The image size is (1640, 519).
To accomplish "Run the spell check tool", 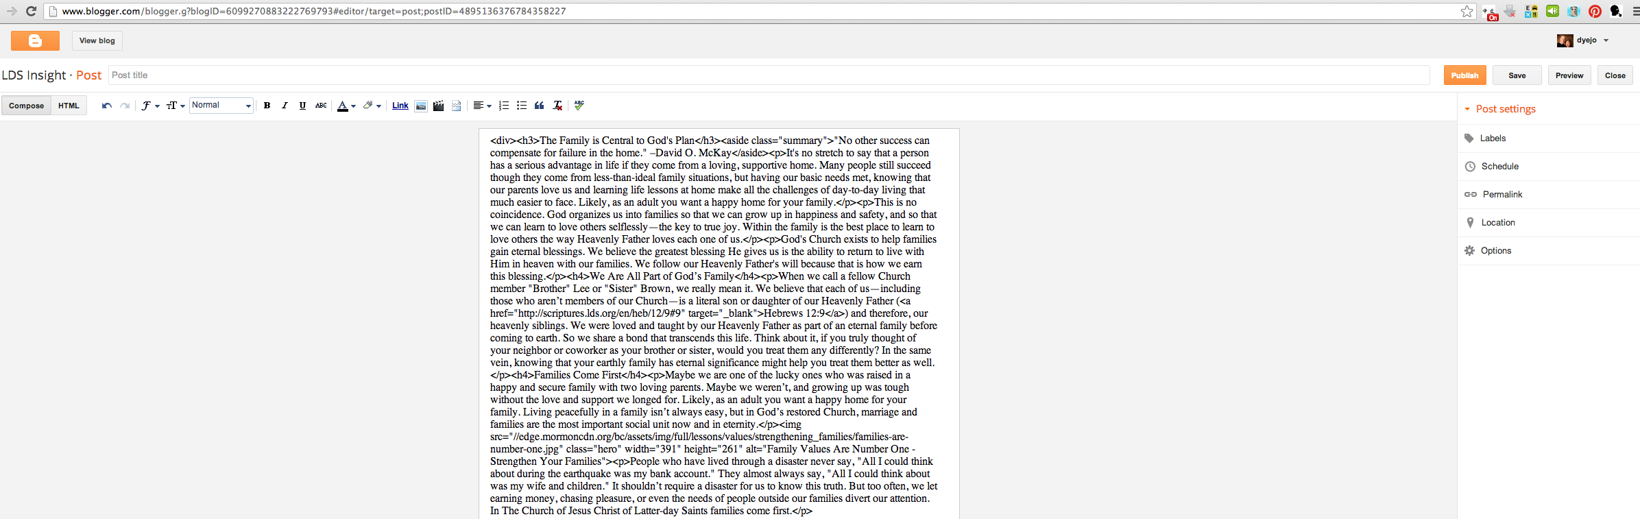I will click(579, 106).
